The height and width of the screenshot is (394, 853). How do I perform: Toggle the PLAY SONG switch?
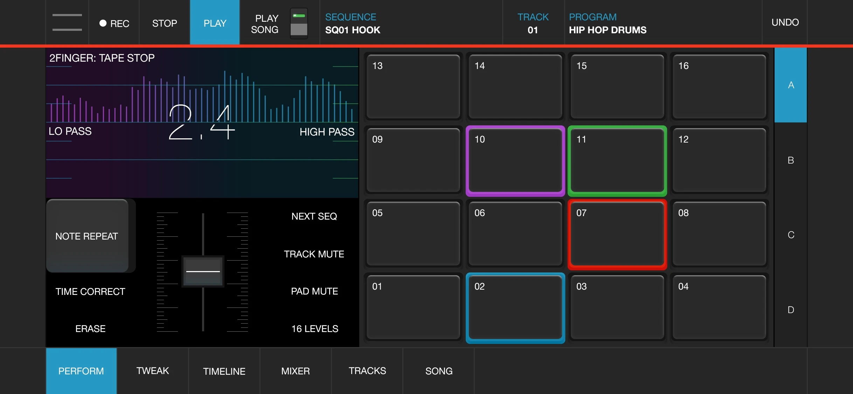tap(299, 24)
